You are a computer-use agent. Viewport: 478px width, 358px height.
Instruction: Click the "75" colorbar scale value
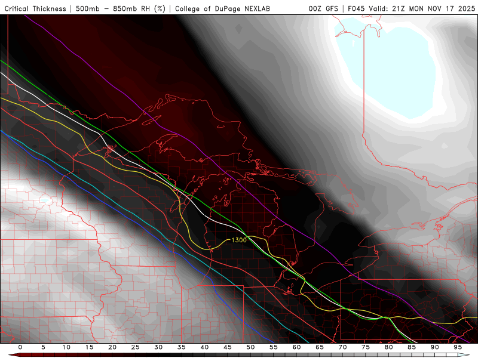click(366, 347)
